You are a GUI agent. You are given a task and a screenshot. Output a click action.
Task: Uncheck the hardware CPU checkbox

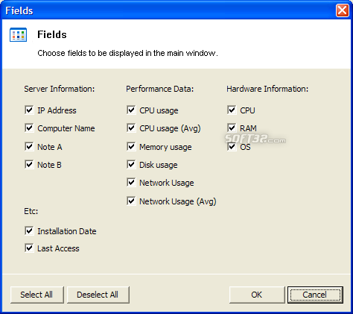pos(232,110)
